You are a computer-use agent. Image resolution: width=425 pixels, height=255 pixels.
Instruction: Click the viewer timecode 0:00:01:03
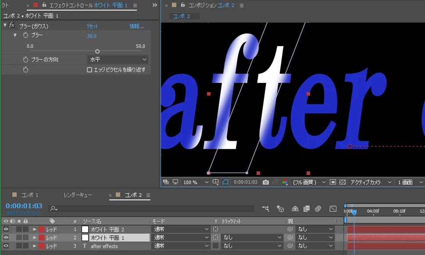pyautogui.click(x=246, y=182)
